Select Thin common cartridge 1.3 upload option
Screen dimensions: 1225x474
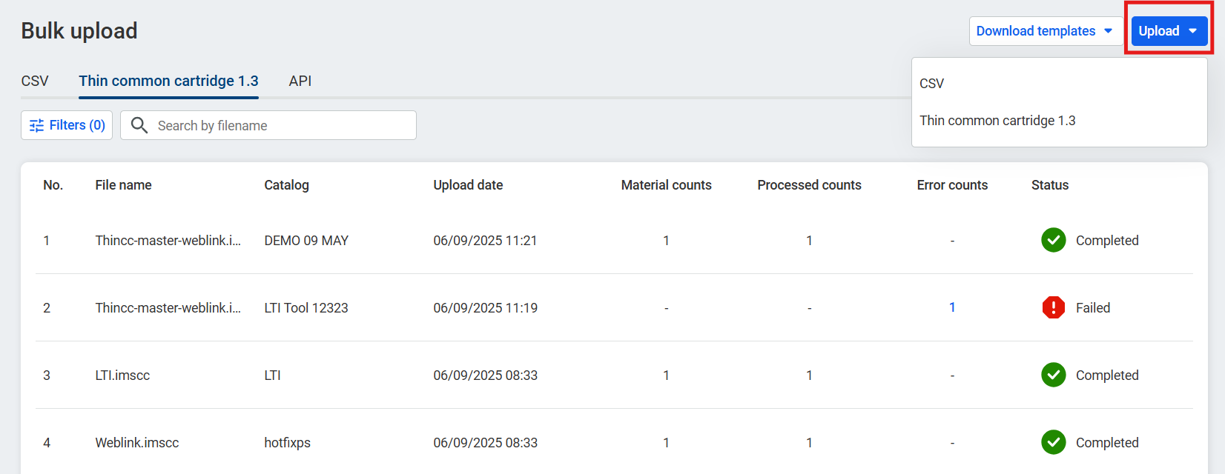(997, 121)
